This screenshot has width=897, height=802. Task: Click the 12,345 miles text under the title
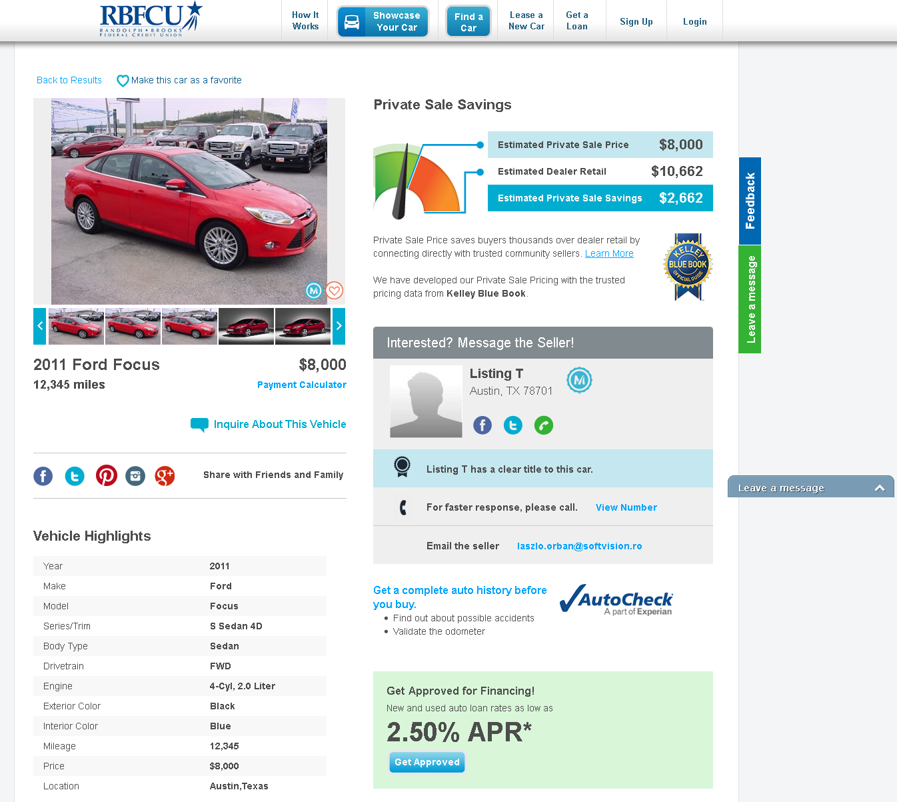[69, 385]
